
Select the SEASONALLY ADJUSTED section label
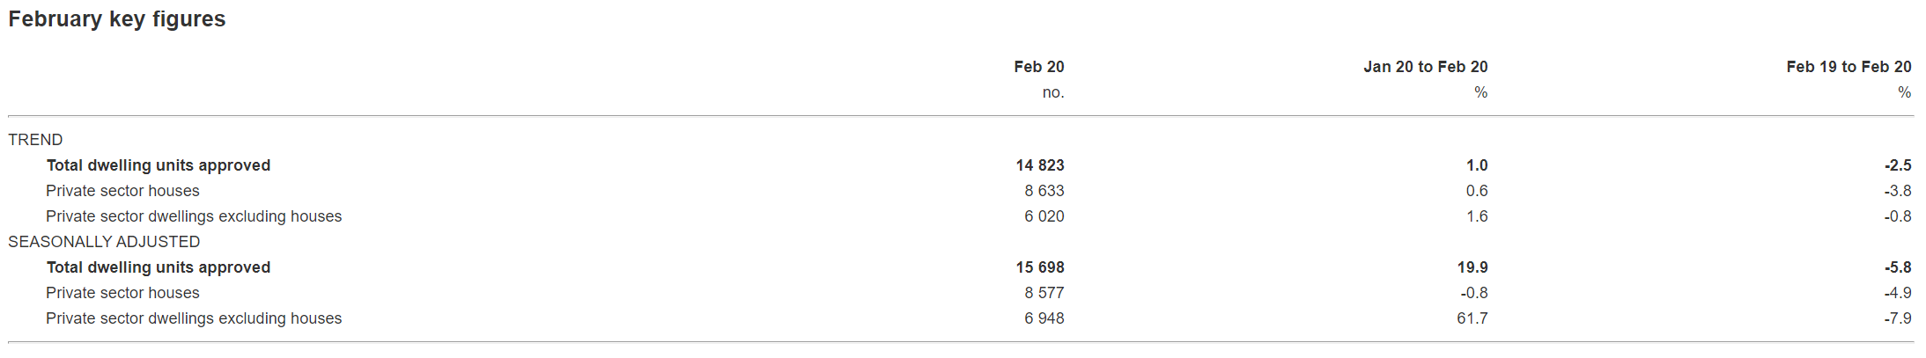(104, 242)
